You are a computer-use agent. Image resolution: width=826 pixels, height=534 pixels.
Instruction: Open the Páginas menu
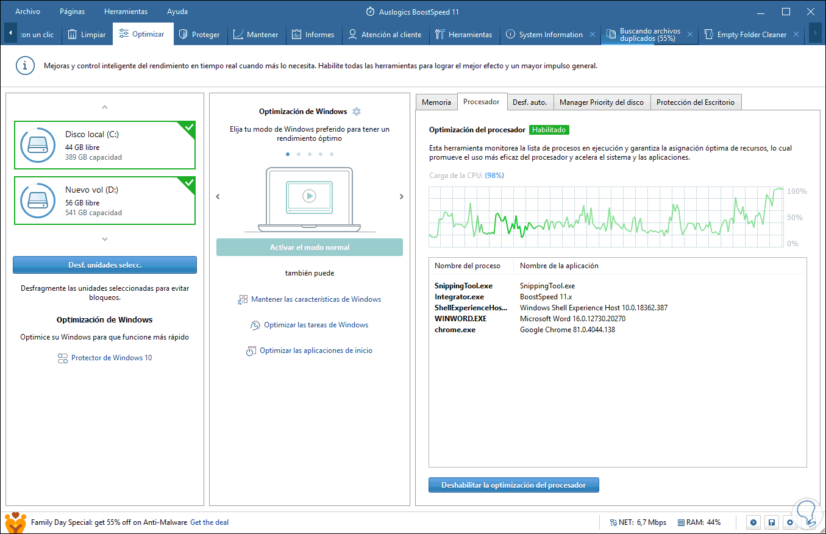73,12
